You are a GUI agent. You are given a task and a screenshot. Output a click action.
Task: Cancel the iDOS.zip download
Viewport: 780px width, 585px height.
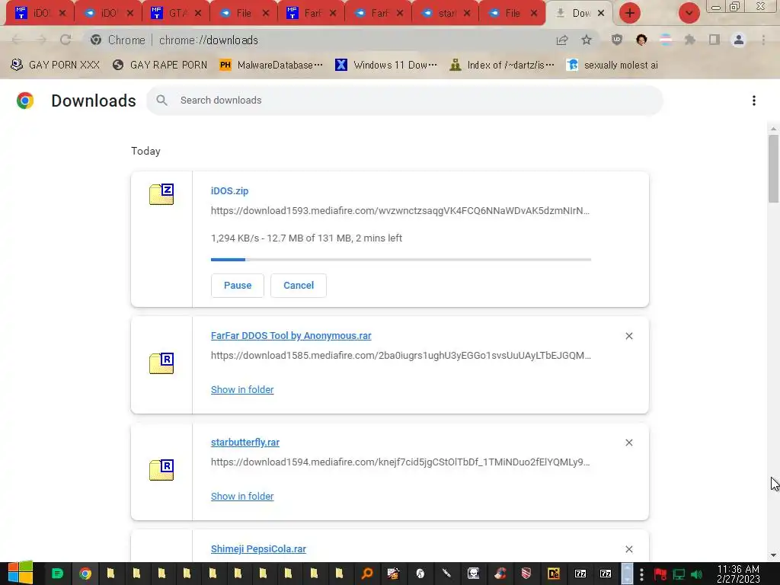(x=299, y=286)
